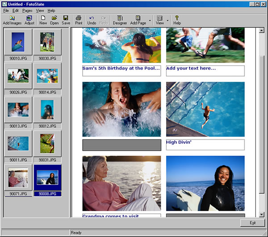This screenshot has height=237, width=268.
Task: Select thumbnail 90012.JPG
Action: point(47,110)
